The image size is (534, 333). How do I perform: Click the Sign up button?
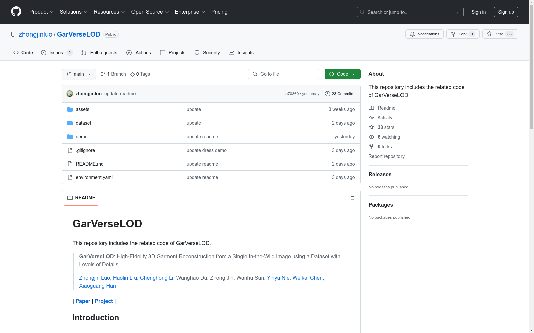click(506, 12)
